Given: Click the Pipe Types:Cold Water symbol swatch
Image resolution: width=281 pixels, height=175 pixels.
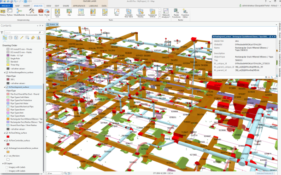Looking at the screenshot, I should (8, 97).
